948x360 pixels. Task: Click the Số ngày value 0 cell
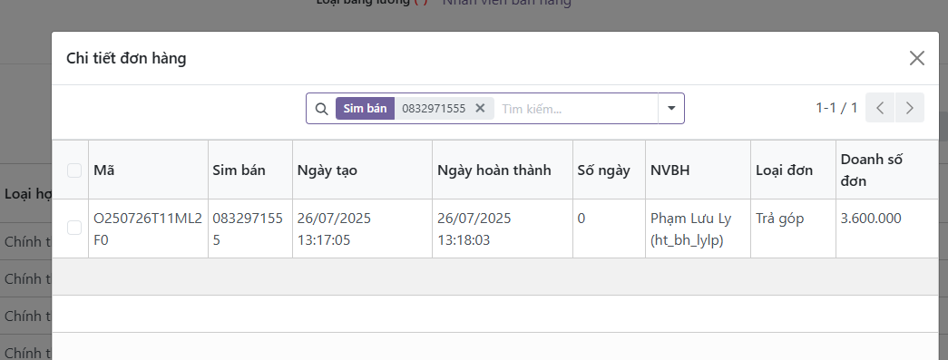click(609, 229)
